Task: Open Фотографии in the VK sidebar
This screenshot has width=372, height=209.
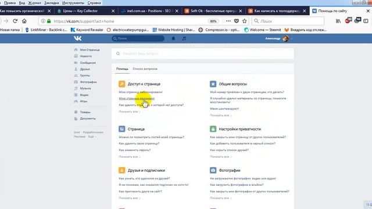Action: coord(85,82)
